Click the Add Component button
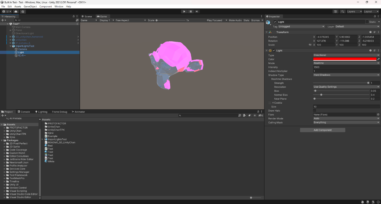Viewport: 381px width, 204px height. (x=322, y=130)
